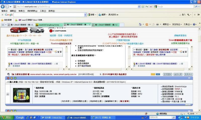This screenshot has height=120, width=201.
Task: Click the 會員名單 button
Action: (178, 74)
